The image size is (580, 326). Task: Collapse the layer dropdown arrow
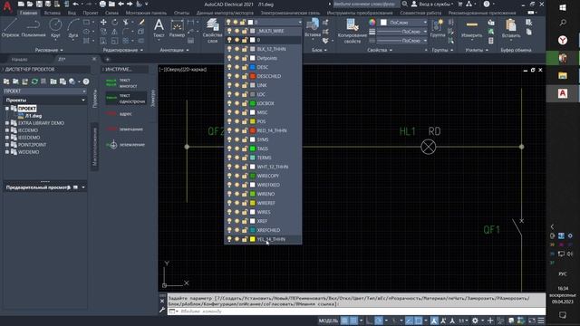(x=299, y=22)
